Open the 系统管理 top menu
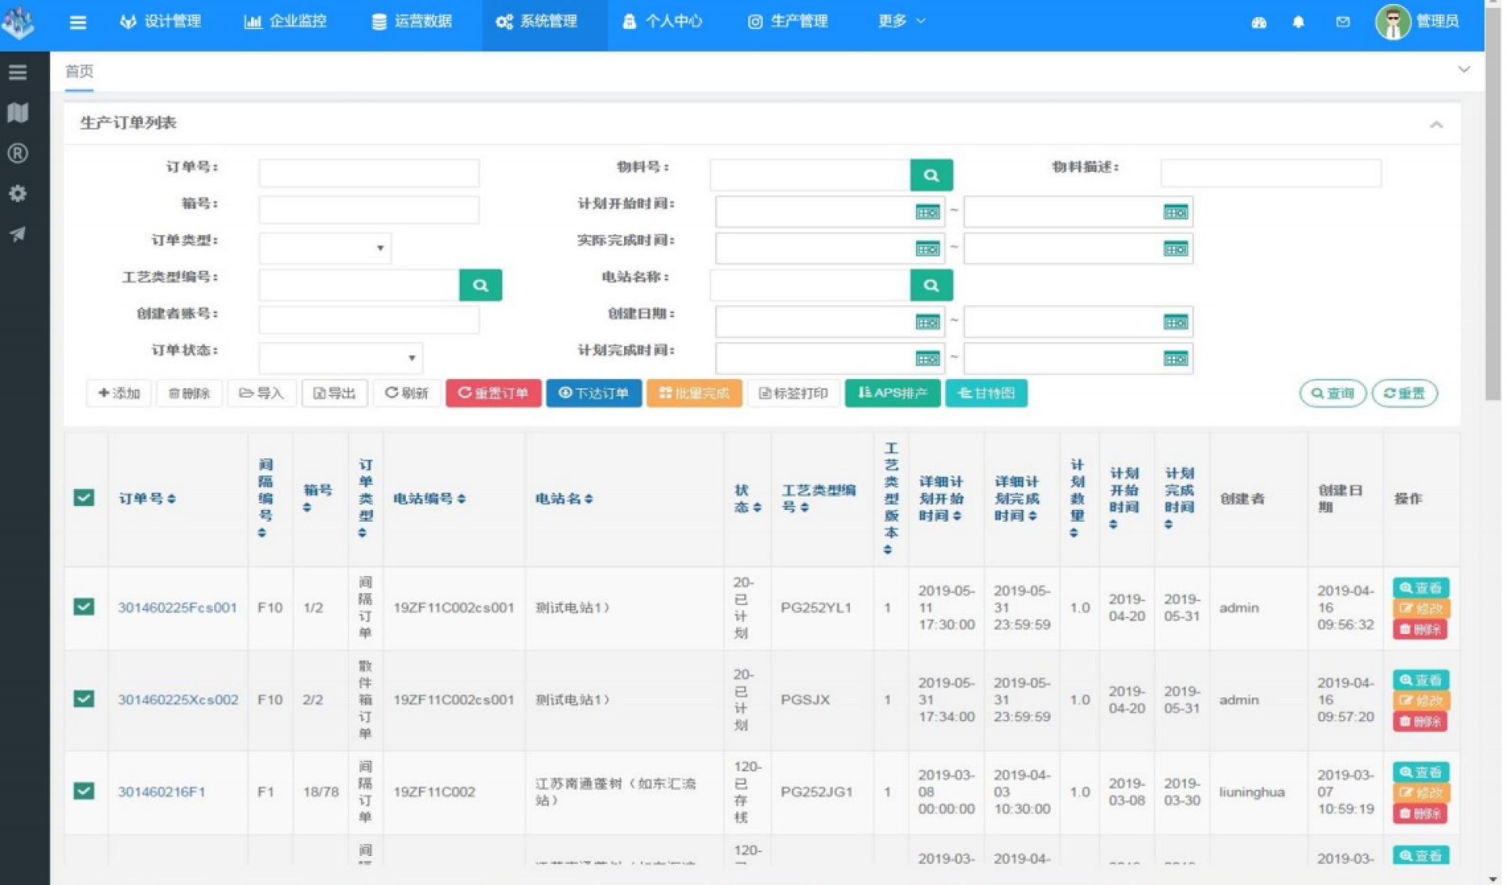1507x885 pixels. 538,21
